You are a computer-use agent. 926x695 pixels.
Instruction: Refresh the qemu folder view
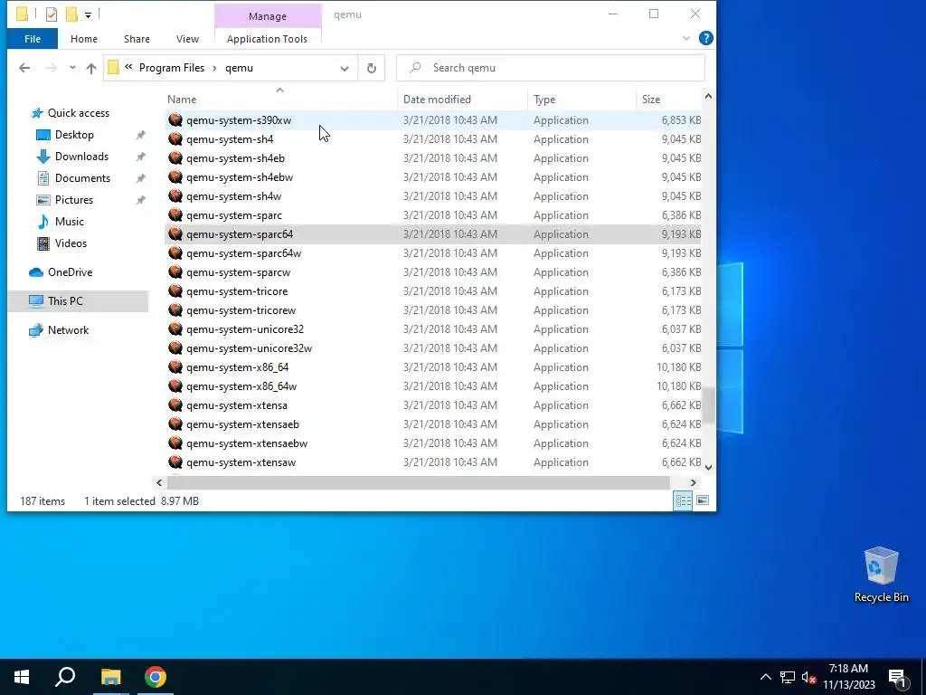(x=372, y=68)
